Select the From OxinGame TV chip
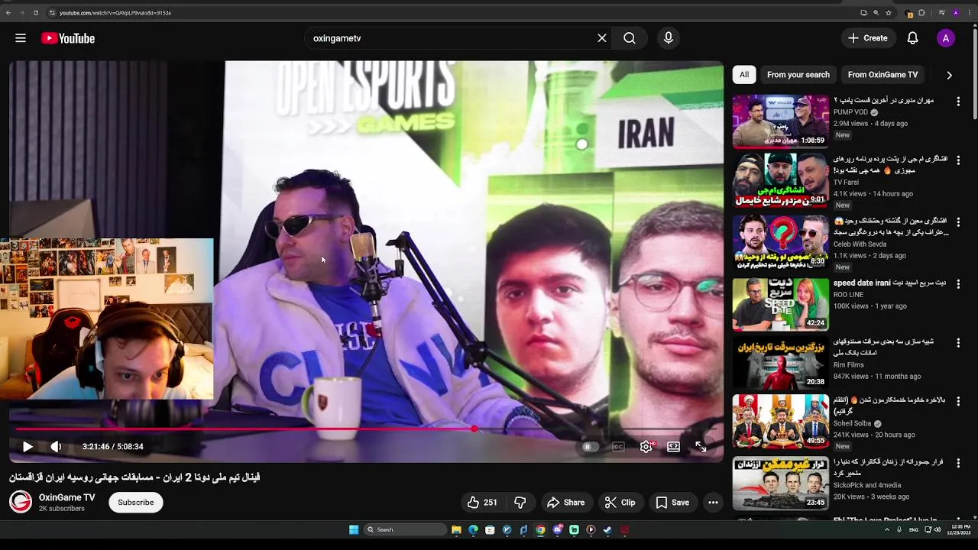This screenshot has height=550, width=978. pos(882,75)
